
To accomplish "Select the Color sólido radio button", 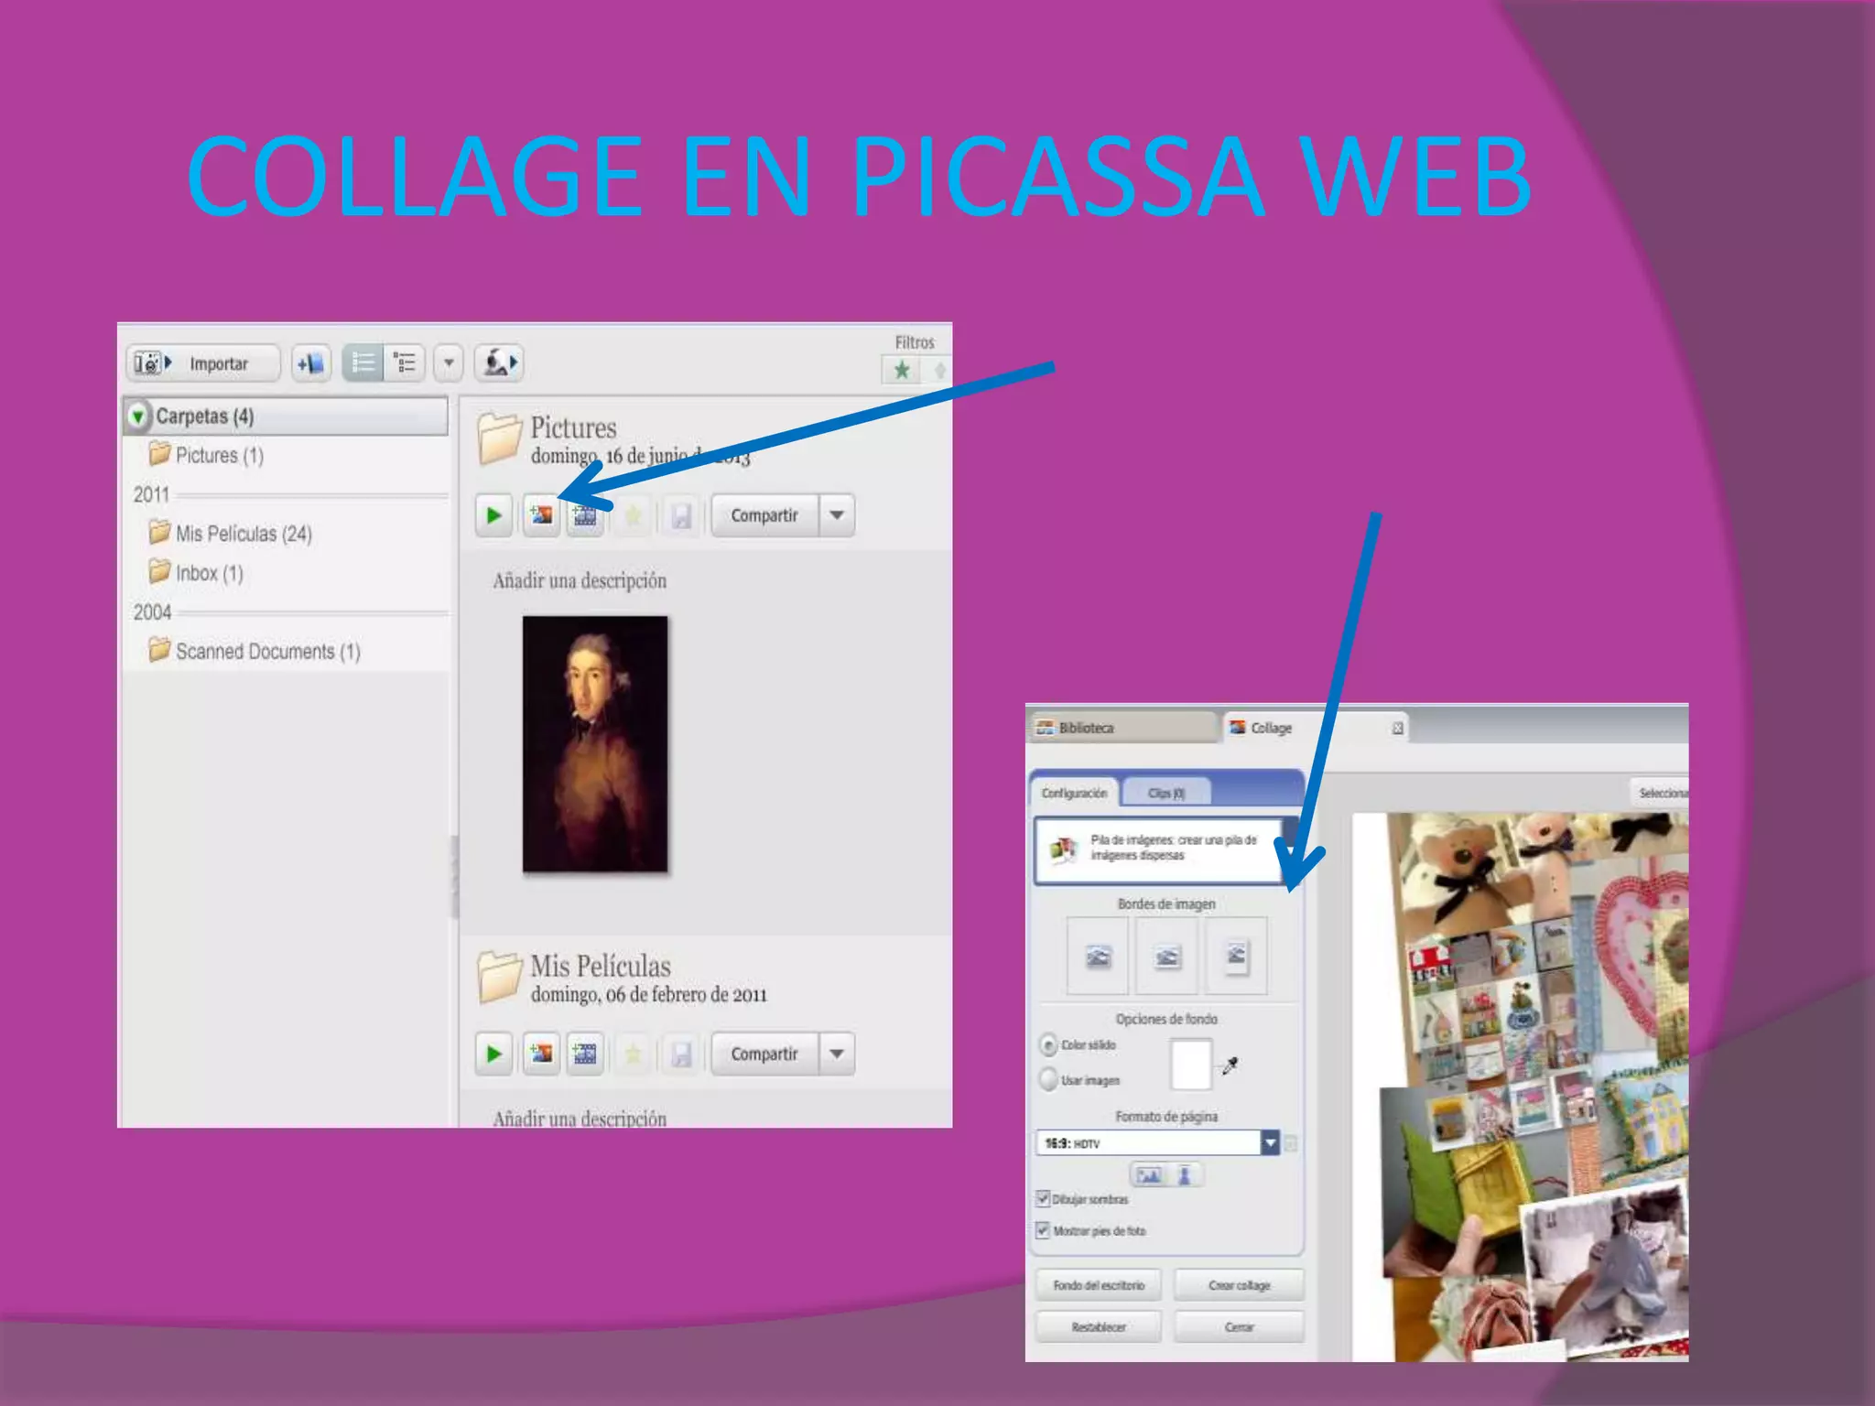I will (1048, 1044).
